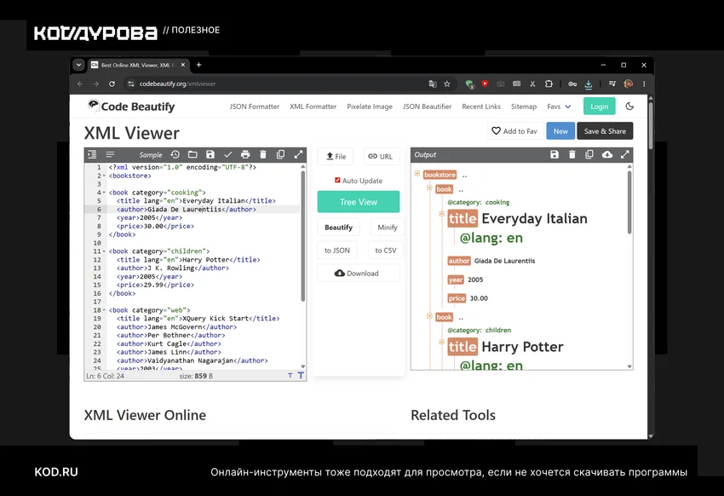Screen dimensions: 724x496
Task: Click the Minify button
Action: tap(387, 228)
